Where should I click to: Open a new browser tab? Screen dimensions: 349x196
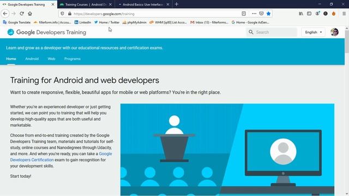(x=177, y=4)
